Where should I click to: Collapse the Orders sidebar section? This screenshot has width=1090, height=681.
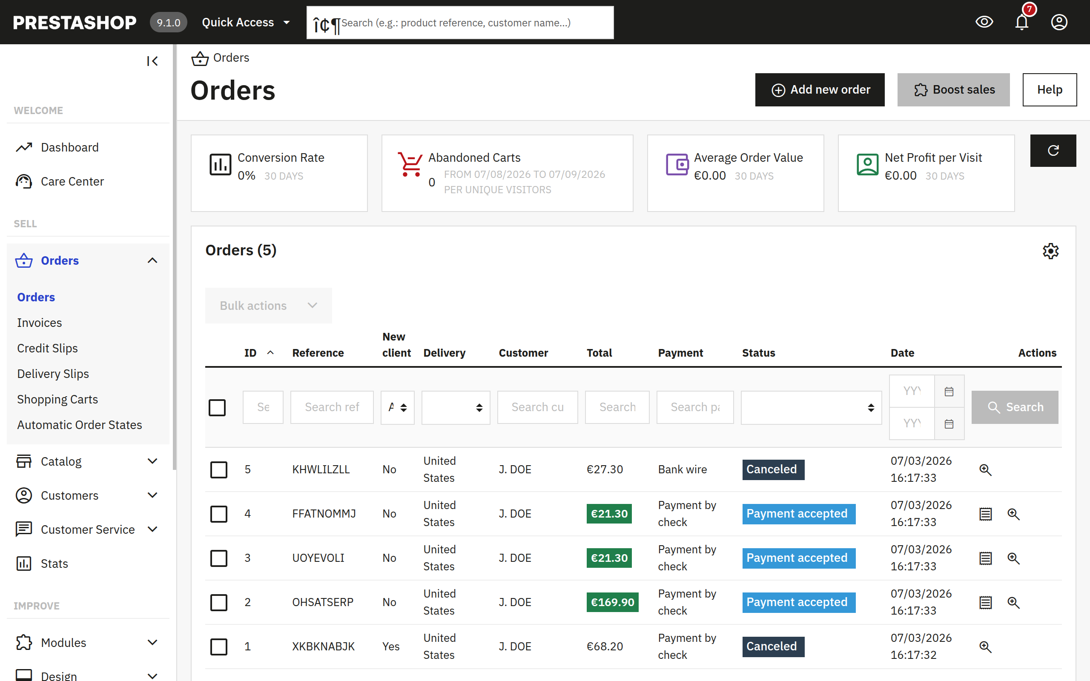[153, 260]
